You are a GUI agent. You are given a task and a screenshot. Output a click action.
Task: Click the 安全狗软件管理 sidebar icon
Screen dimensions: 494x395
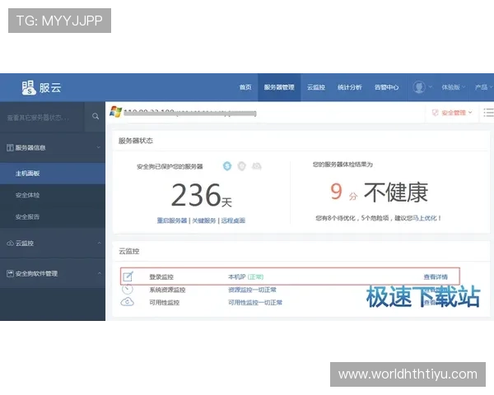(10, 273)
